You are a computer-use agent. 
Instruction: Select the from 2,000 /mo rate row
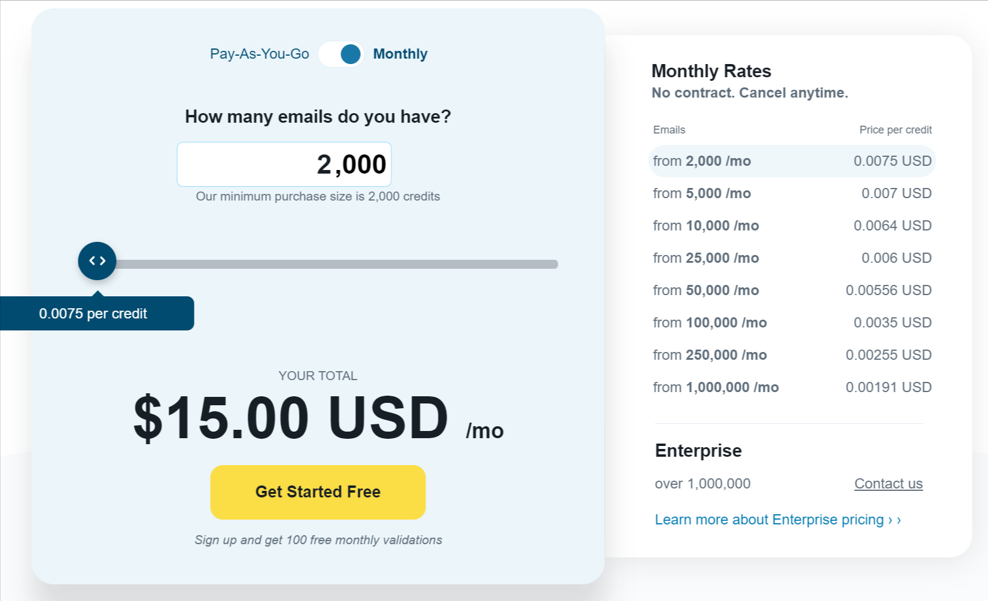tap(792, 161)
